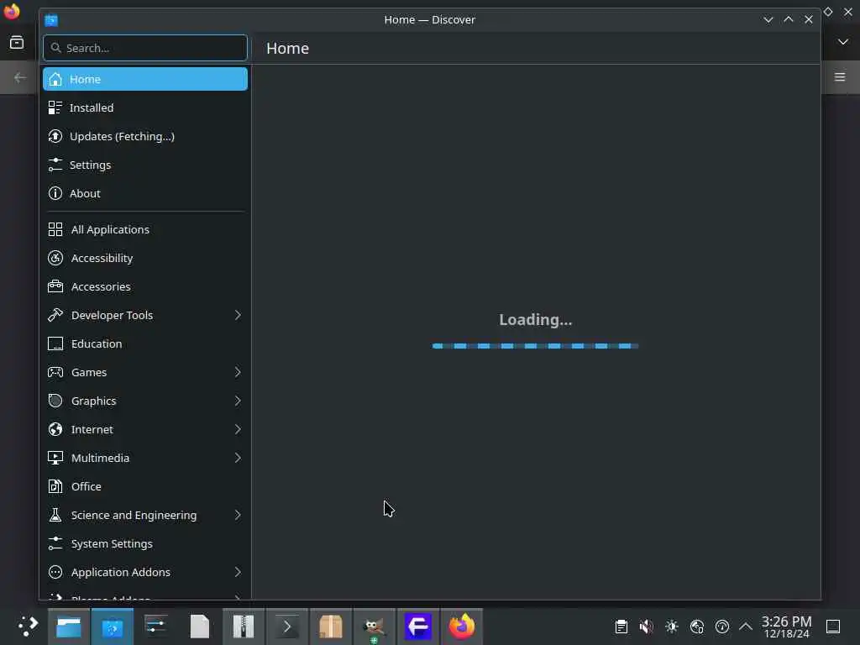This screenshot has height=645, width=860.
Task: Open System Settings from taskbar
Action: point(155,627)
